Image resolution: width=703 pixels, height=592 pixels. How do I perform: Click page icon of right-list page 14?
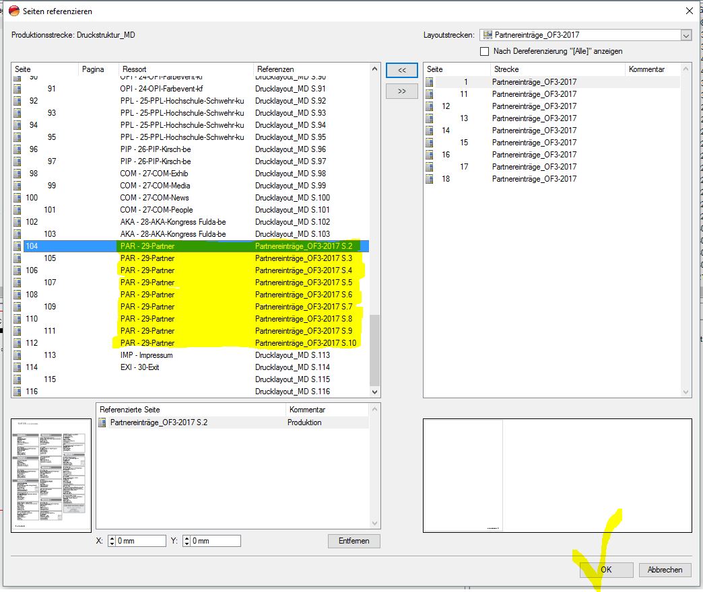(x=430, y=131)
